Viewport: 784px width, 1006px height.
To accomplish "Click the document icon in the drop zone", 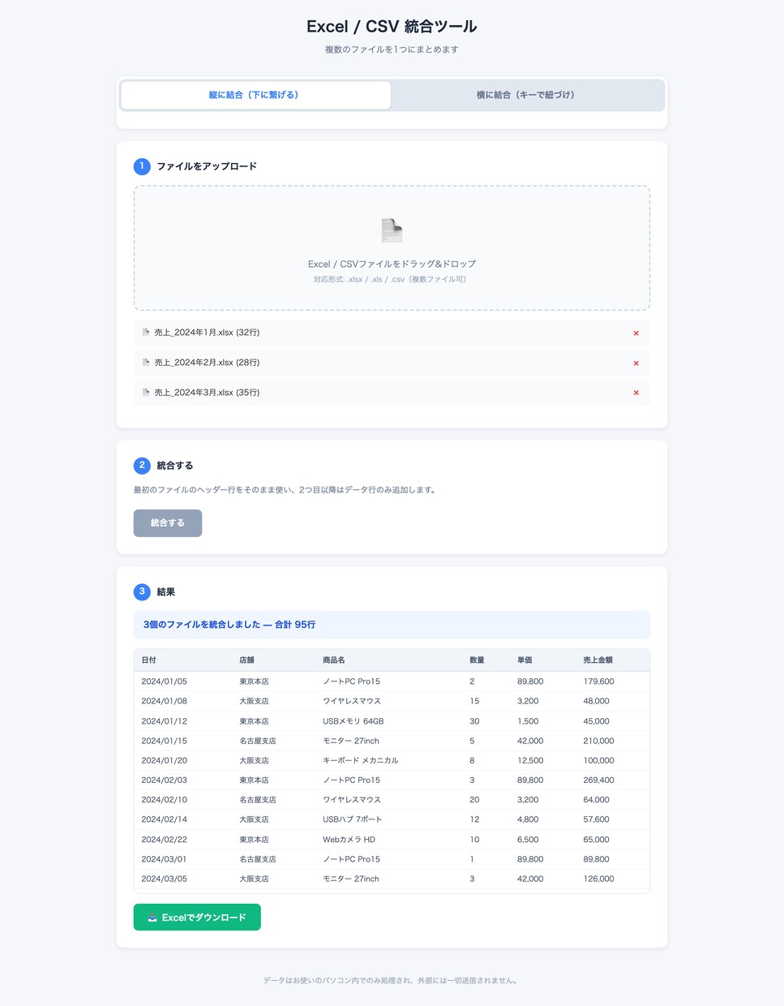I will click(x=392, y=230).
